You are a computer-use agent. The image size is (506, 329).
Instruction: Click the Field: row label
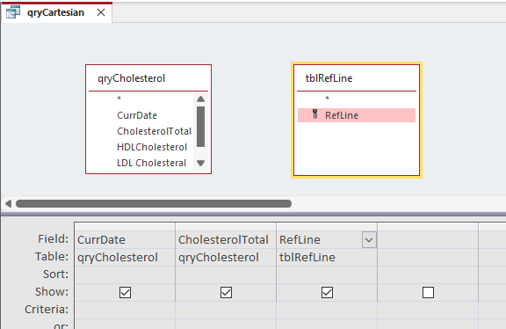[x=54, y=239]
